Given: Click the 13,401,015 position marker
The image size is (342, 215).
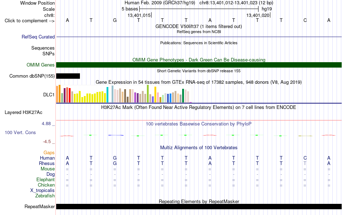Looking at the screenshot, I should click(139, 15).
